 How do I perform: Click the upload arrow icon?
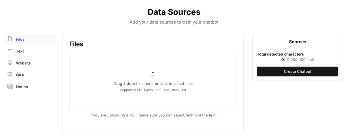pyautogui.click(x=153, y=74)
